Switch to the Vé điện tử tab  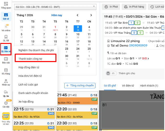coord(128,85)
